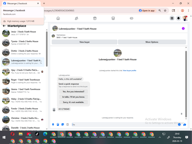The height and width of the screenshot is (144, 192).
Task: Open the Windows Start menu
Action: [x=4, y=137]
